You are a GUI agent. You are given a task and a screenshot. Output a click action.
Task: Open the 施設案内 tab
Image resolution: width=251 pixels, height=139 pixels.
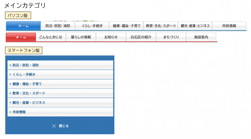(x=201, y=37)
